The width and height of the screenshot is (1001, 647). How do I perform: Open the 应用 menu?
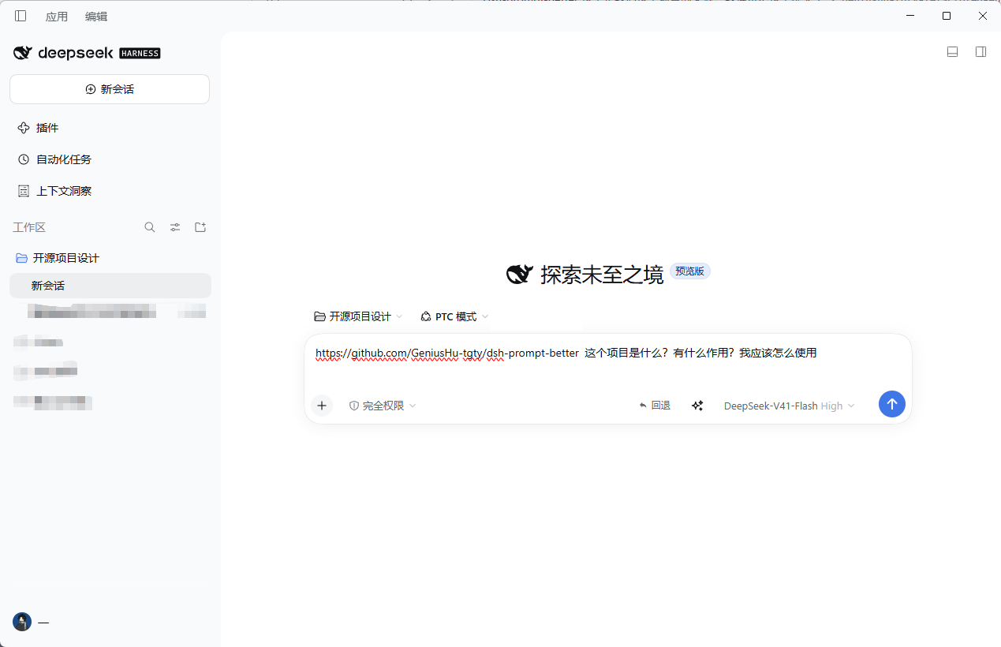tap(57, 17)
